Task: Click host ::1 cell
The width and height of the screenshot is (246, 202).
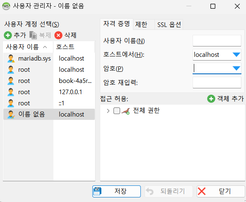Action: 61,103
